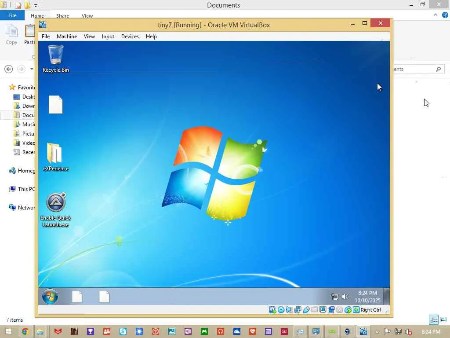Open VirtualBox Machine menu

click(x=67, y=37)
